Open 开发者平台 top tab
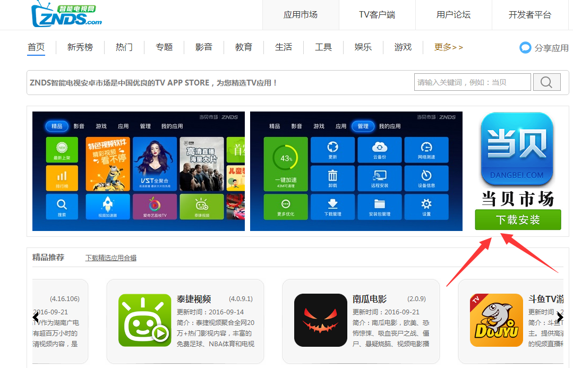This screenshot has width=573, height=368. tap(529, 15)
